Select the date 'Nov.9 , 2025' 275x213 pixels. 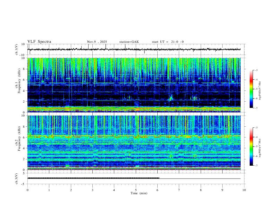(x=97, y=42)
